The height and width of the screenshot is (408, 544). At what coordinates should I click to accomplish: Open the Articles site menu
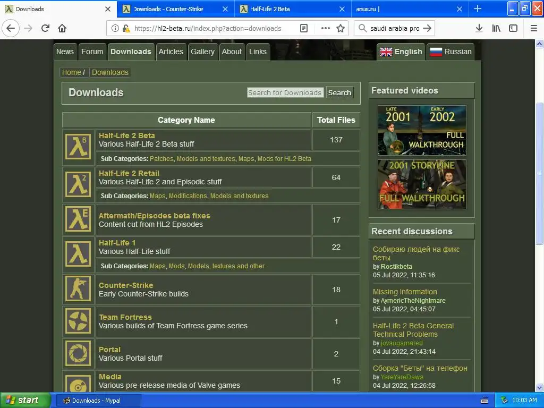171,52
